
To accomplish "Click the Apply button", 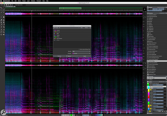I will (85, 56).
